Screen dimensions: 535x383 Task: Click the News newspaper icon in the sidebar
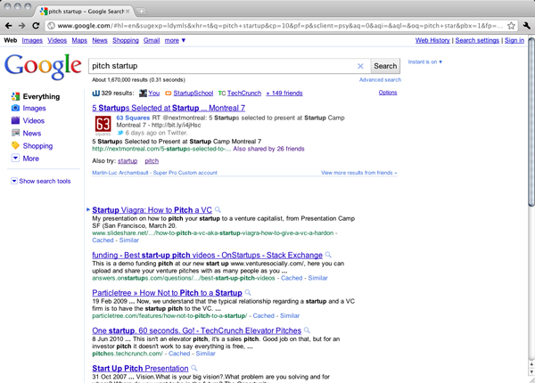click(x=15, y=133)
